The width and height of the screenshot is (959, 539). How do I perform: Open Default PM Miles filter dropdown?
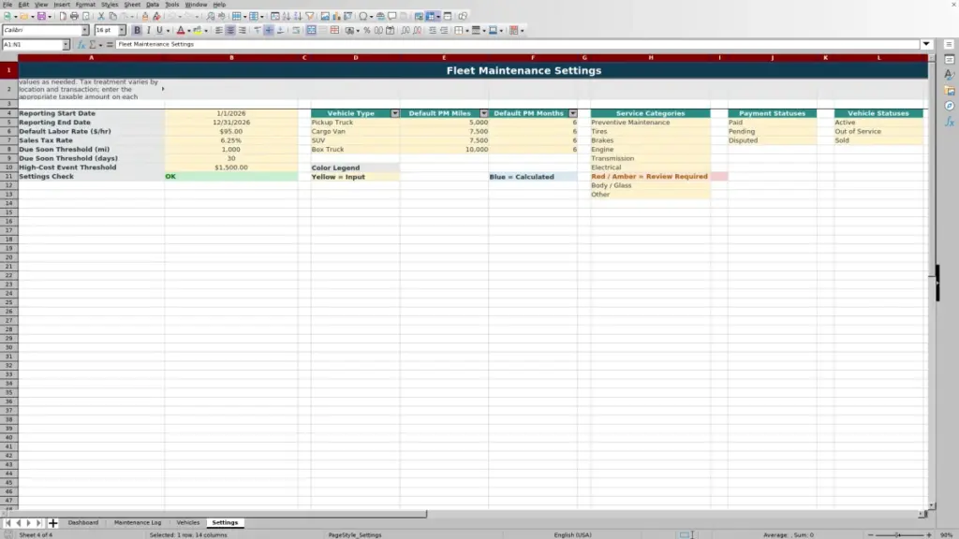click(x=484, y=113)
